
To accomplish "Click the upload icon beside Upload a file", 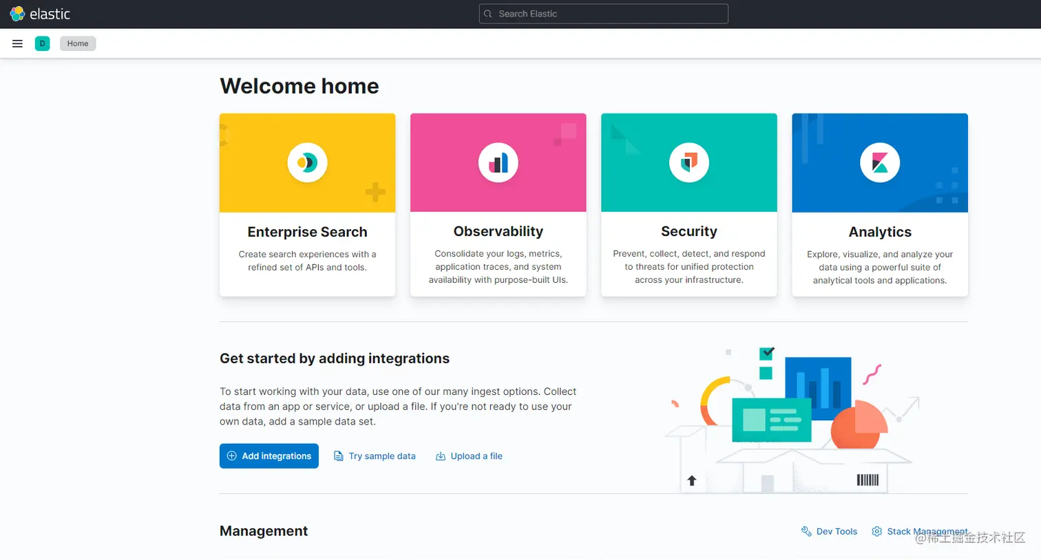I will 441,456.
